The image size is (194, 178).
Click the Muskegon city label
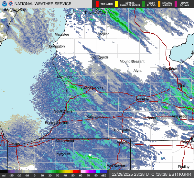coord(65,77)
